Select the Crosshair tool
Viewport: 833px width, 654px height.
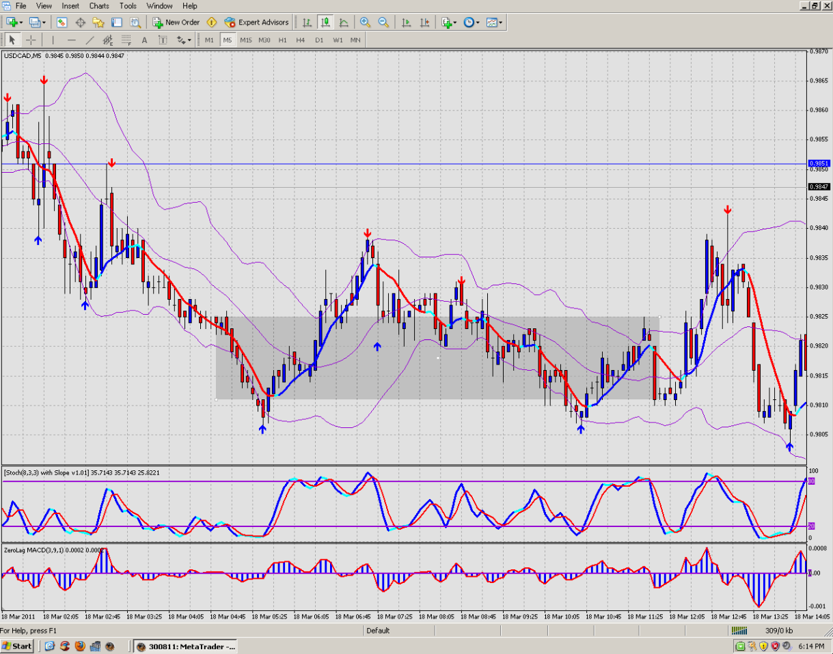point(31,40)
